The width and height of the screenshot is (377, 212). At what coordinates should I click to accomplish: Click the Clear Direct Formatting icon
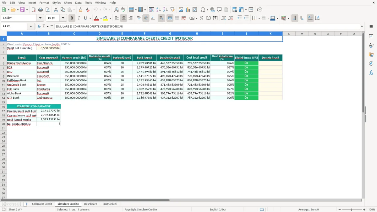(x=88, y=10)
